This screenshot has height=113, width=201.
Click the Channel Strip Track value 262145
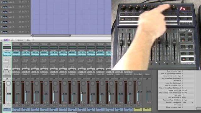pyautogui.click(x=184, y=90)
